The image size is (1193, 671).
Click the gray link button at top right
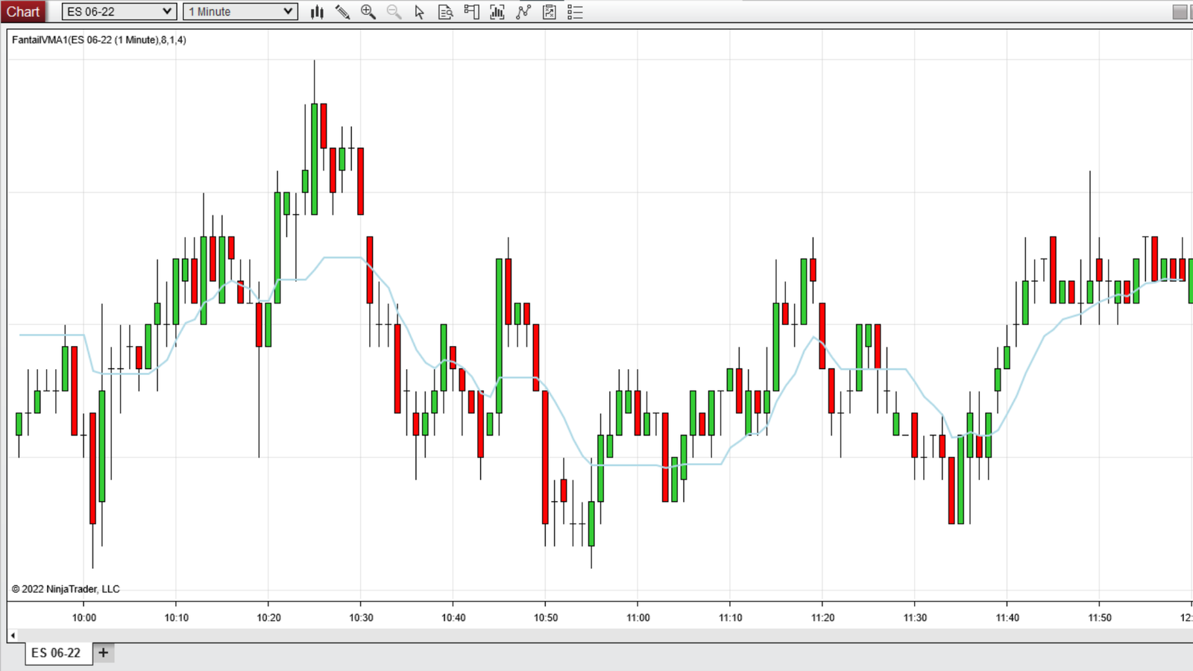click(x=1180, y=12)
